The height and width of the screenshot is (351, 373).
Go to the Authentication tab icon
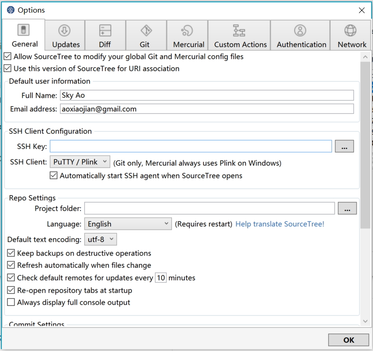click(x=301, y=30)
